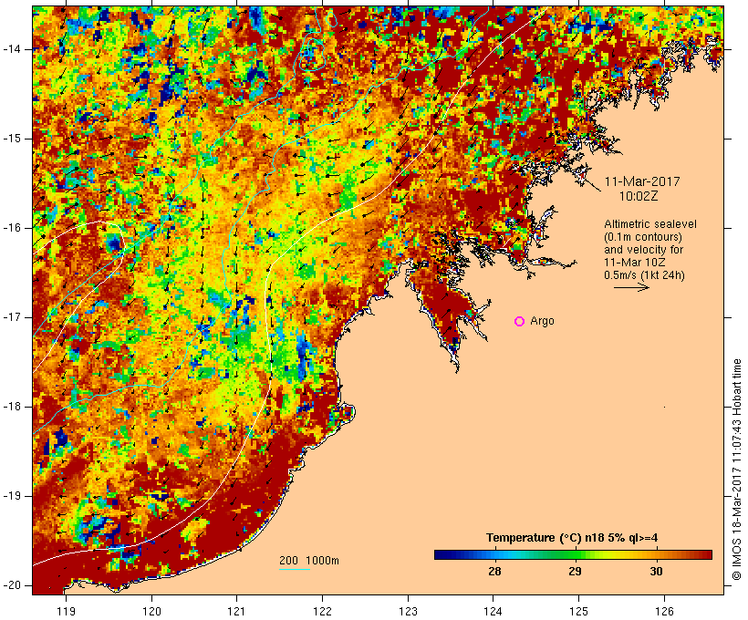Click the velocity scale reference arrow

[631, 287]
